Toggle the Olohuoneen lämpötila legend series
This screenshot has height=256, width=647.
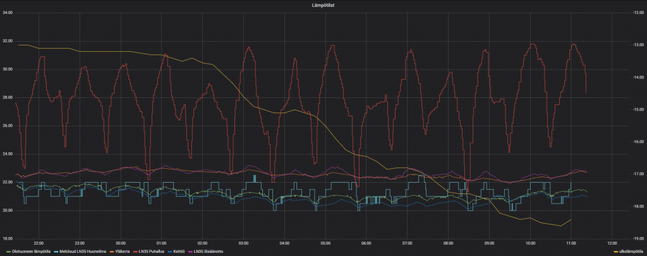[x=31, y=252]
